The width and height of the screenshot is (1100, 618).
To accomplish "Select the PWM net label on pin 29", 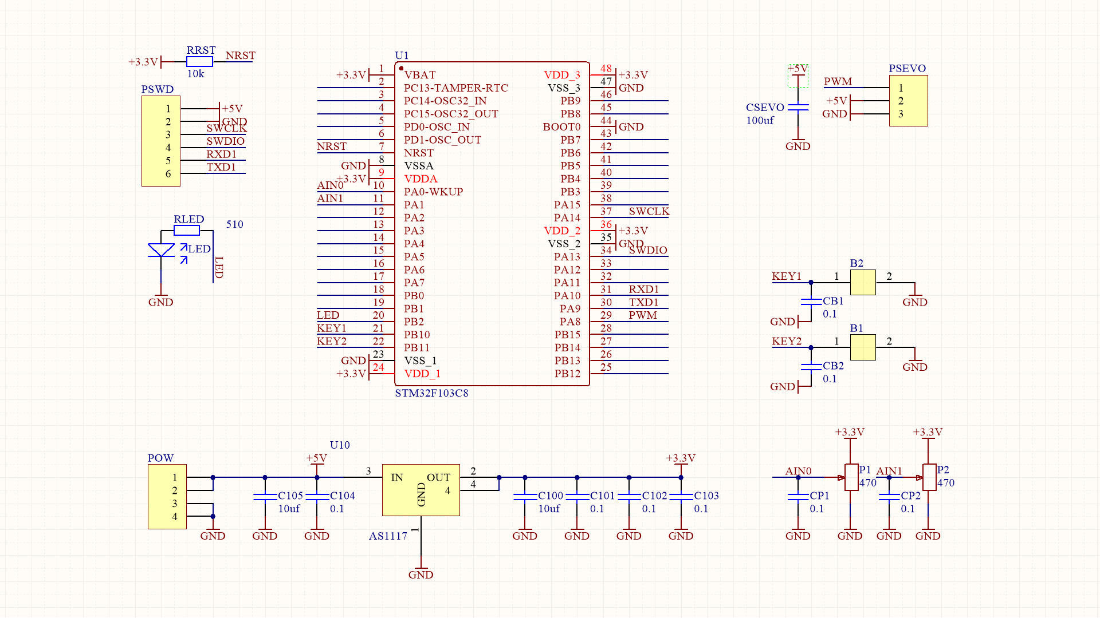I will (642, 315).
